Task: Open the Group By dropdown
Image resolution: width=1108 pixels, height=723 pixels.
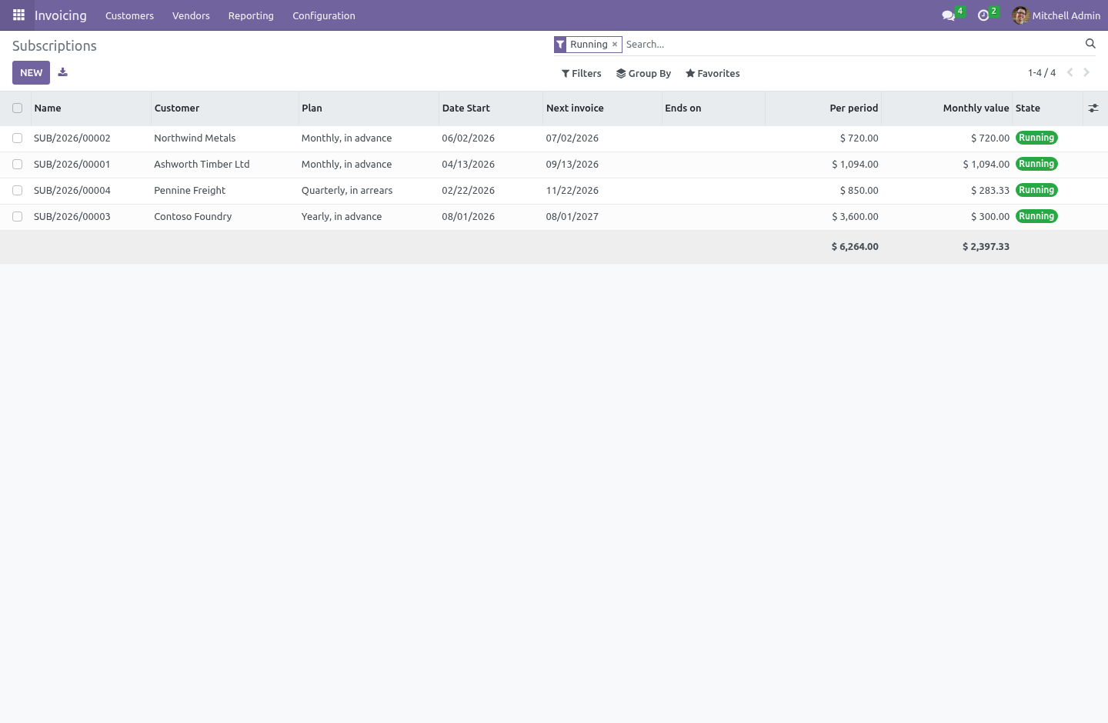Action: point(644,74)
